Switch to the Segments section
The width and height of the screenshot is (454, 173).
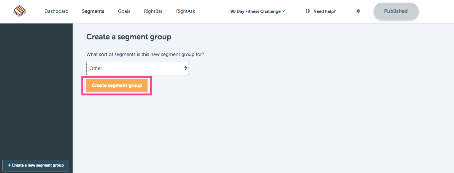pos(93,11)
